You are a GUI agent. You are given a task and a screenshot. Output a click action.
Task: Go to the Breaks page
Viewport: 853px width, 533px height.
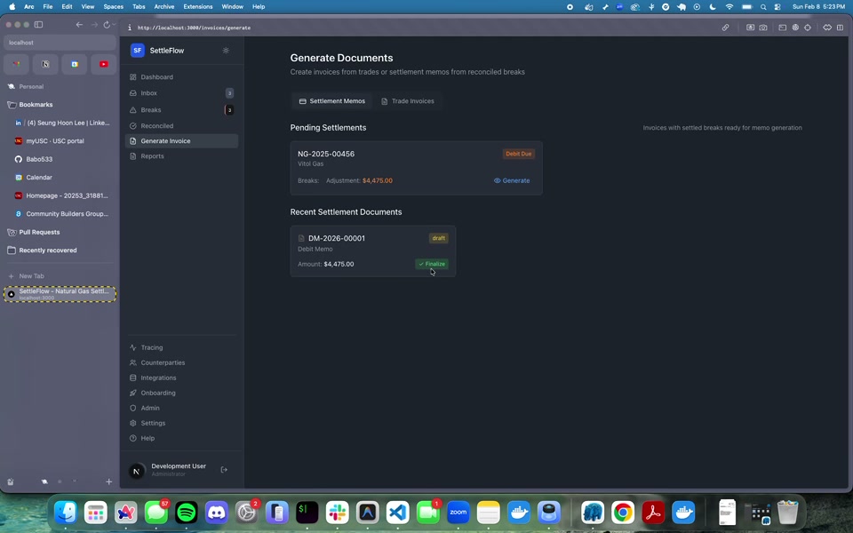pos(151,110)
